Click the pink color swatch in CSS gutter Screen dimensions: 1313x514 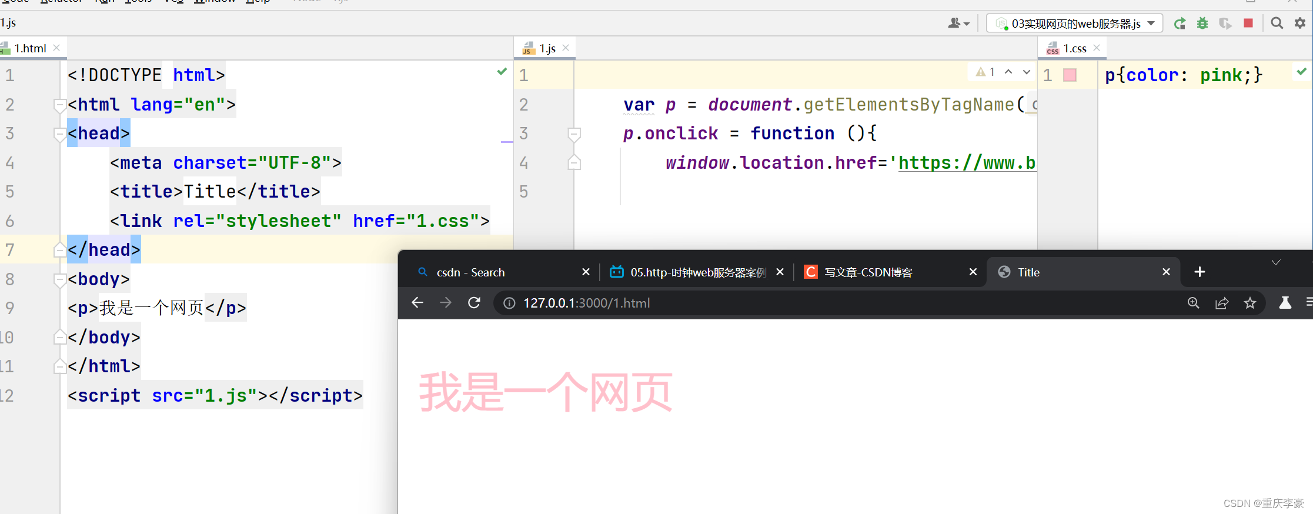(x=1070, y=75)
